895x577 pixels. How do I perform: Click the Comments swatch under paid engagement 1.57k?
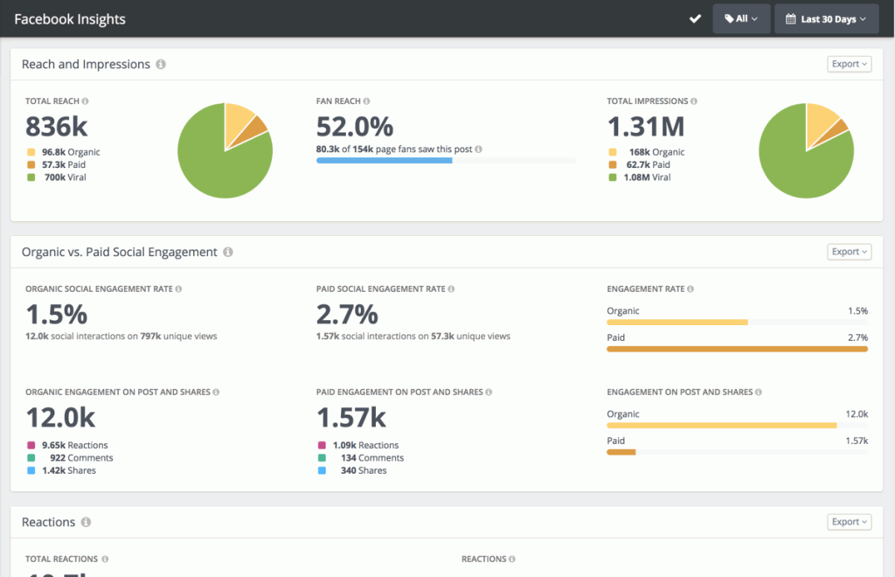pos(322,458)
